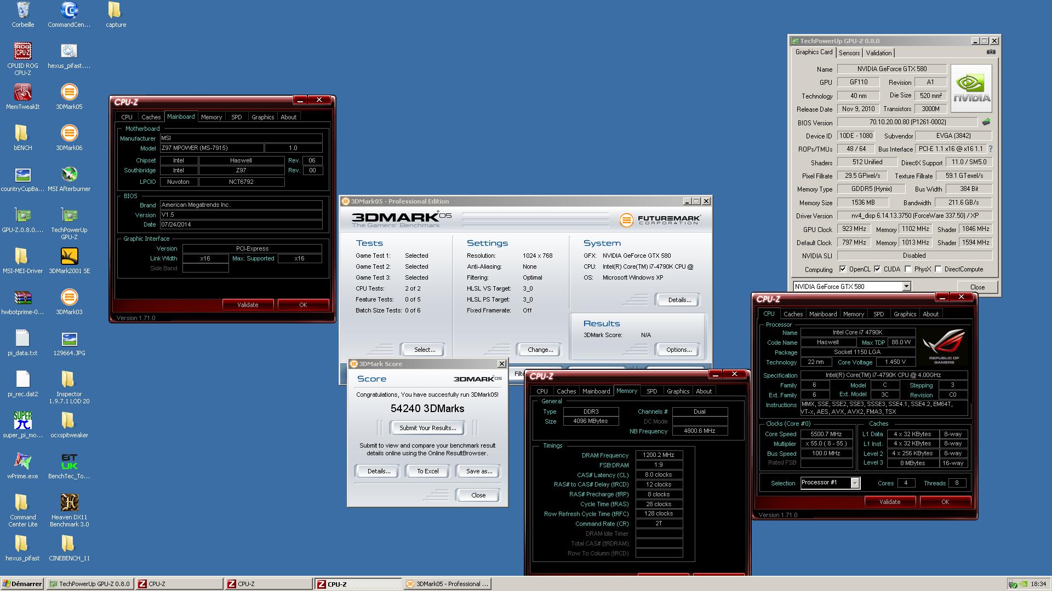Screen dimensions: 1052x591
Task: Click Options button under Results
Action: [x=679, y=350]
